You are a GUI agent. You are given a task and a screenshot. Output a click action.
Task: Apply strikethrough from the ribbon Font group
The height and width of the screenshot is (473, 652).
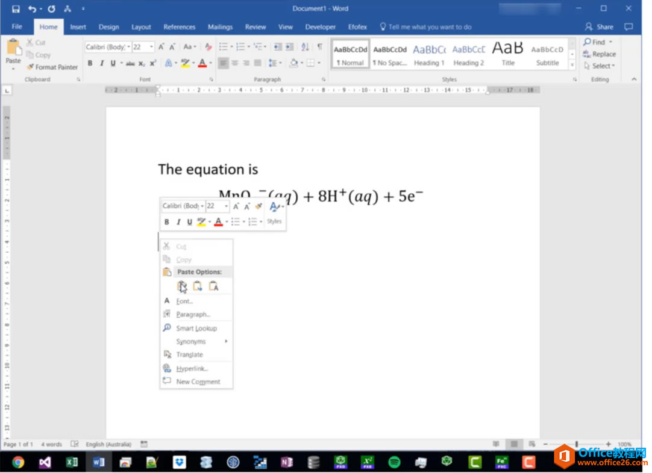130,64
